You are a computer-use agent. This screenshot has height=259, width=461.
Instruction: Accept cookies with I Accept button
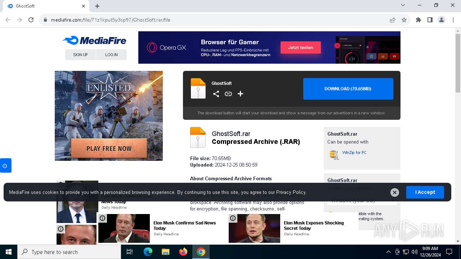425,192
